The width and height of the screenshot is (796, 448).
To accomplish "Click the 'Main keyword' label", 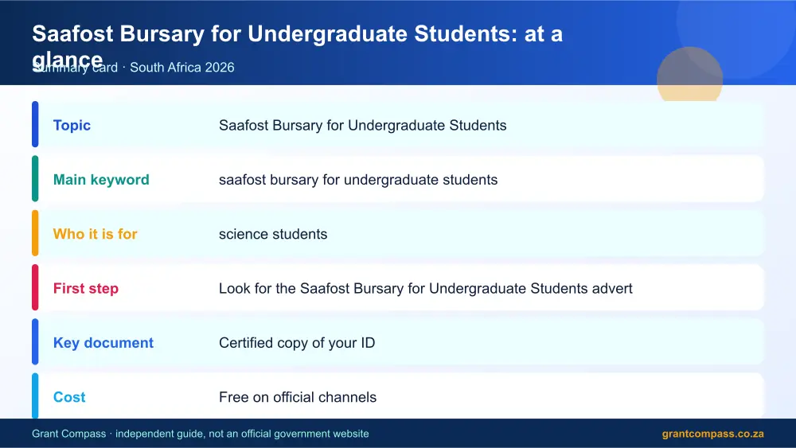I will pos(101,180).
